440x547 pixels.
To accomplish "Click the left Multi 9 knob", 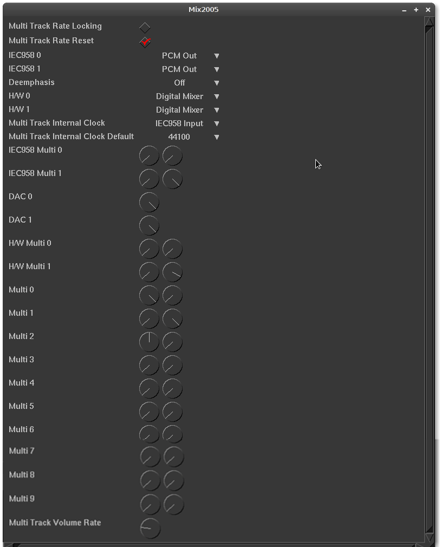I will click(150, 505).
